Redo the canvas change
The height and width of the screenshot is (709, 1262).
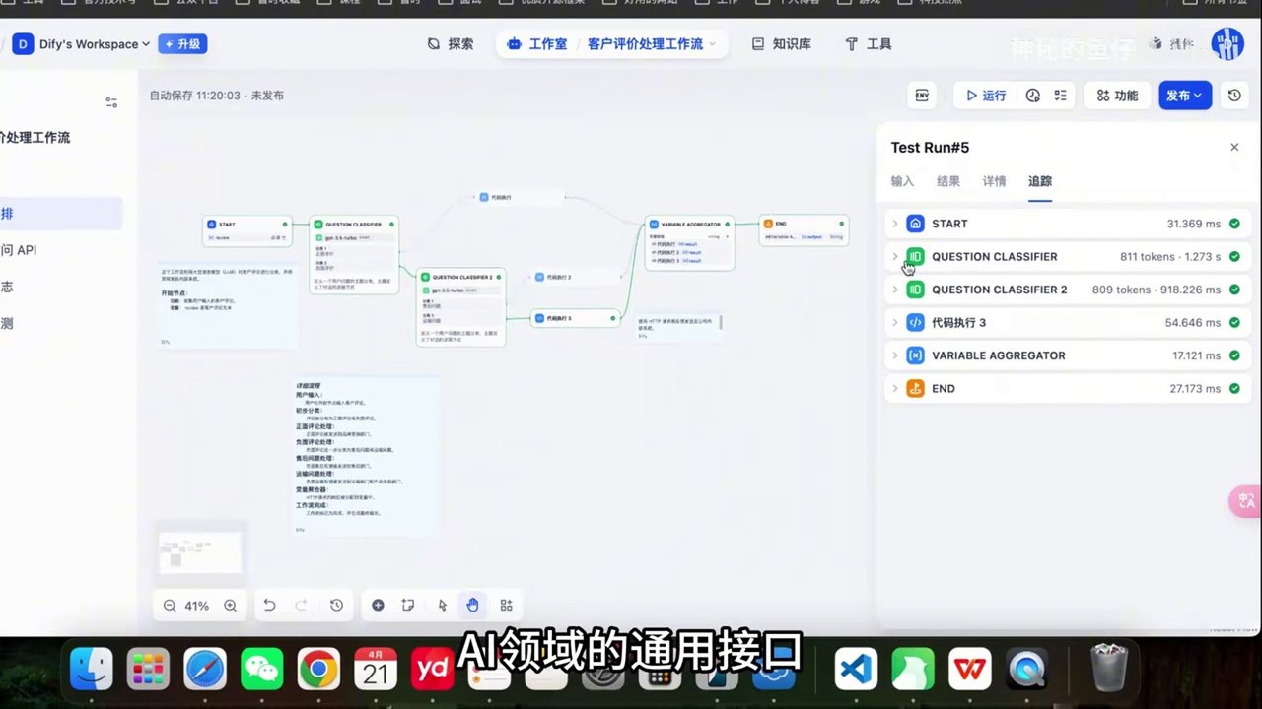(302, 606)
